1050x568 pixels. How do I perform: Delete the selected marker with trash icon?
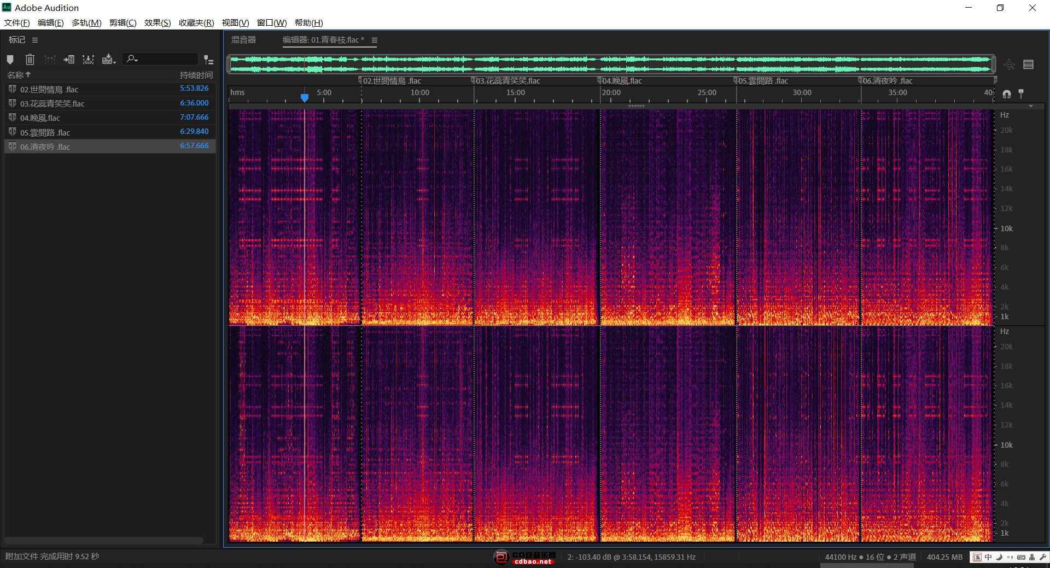(30, 59)
